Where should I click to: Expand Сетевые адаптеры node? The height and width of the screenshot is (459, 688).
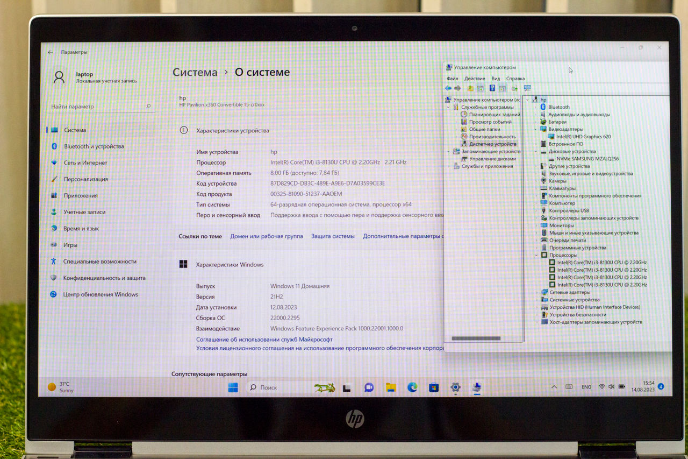click(536, 292)
